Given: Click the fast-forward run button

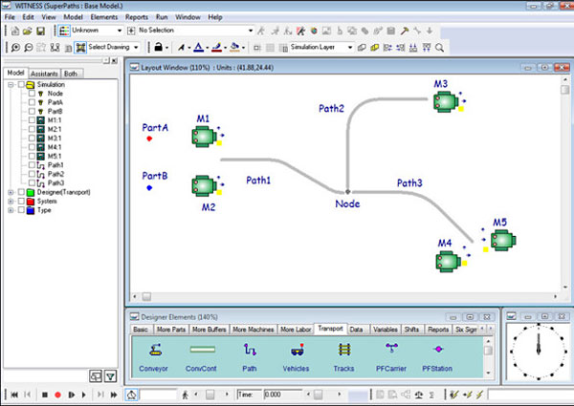Looking at the screenshot, I should pos(114,395).
